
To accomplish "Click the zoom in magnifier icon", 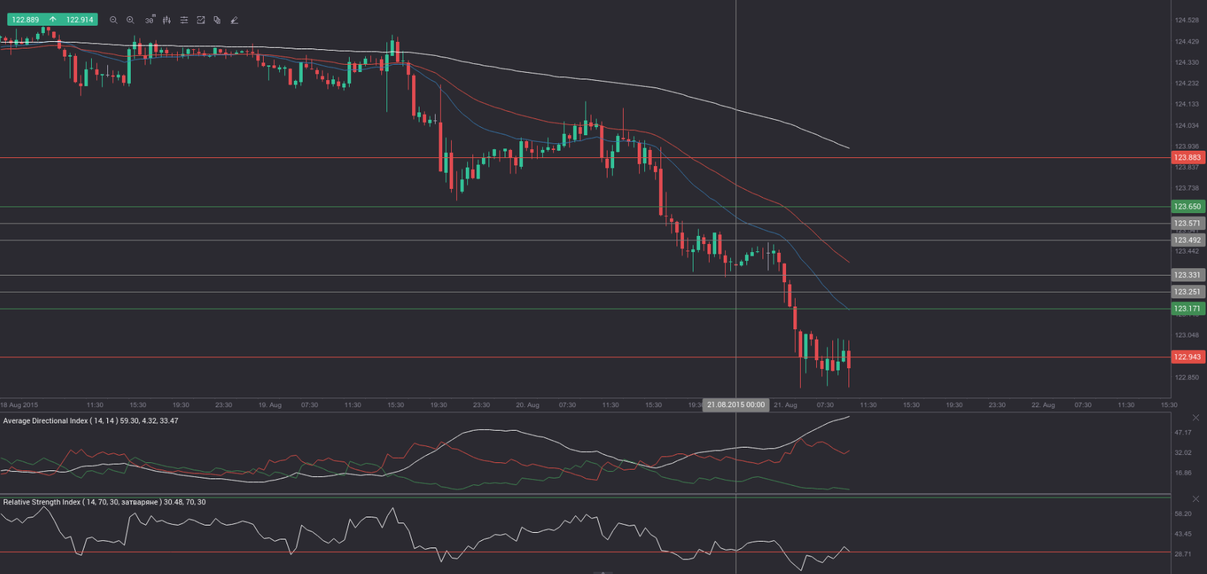I will pyautogui.click(x=130, y=20).
